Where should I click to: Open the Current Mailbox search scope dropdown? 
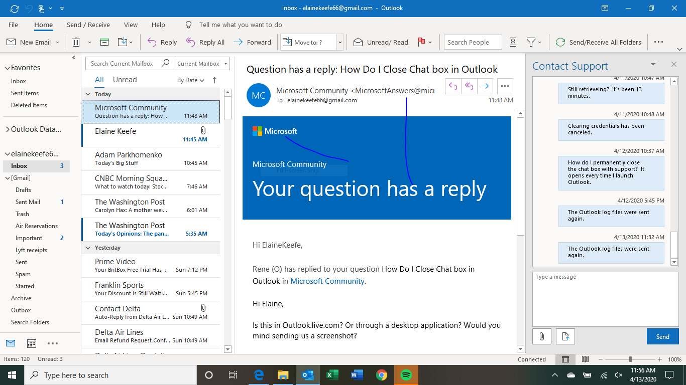coord(202,64)
